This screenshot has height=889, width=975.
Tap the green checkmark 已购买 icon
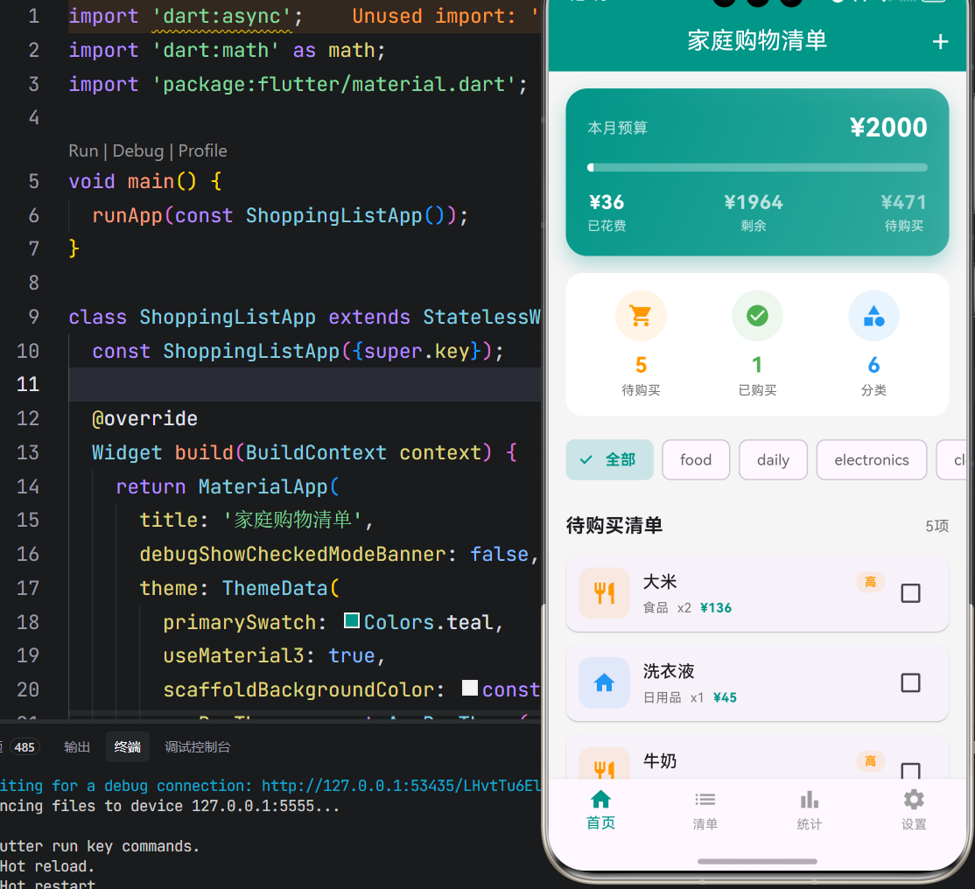[757, 316]
